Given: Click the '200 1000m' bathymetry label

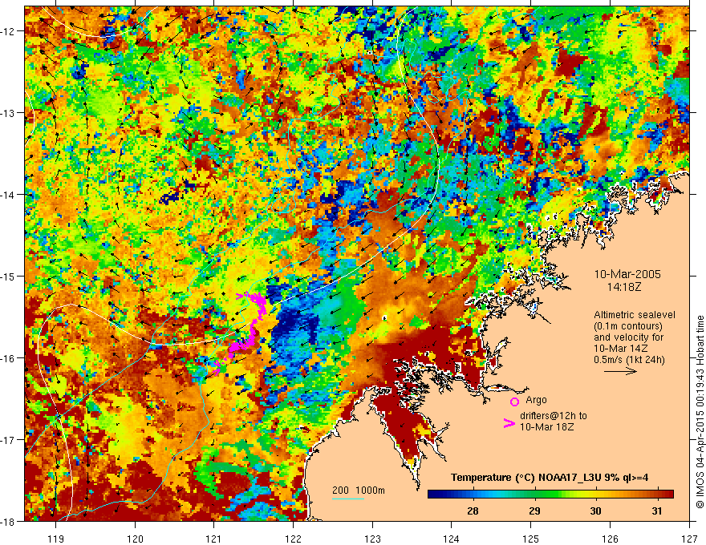Looking at the screenshot, I should [x=359, y=490].
